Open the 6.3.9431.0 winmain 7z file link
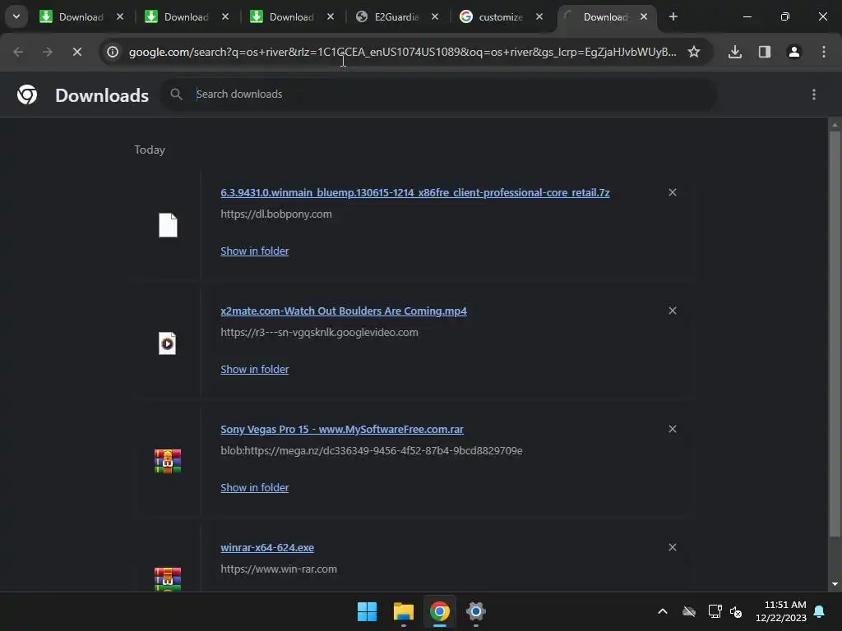The width and height of the screenshot is (842, 631). 415,192
